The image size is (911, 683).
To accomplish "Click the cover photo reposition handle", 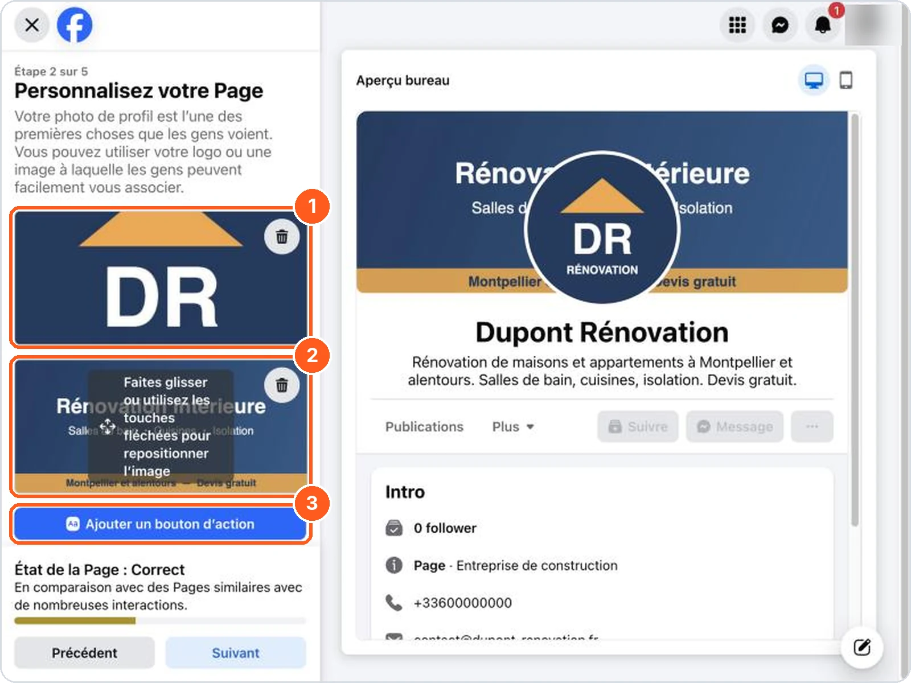I will [x=108, y=426].
